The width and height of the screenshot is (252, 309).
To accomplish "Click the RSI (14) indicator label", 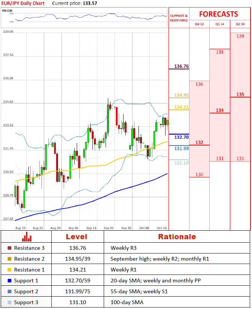I will tap(7, 10).
